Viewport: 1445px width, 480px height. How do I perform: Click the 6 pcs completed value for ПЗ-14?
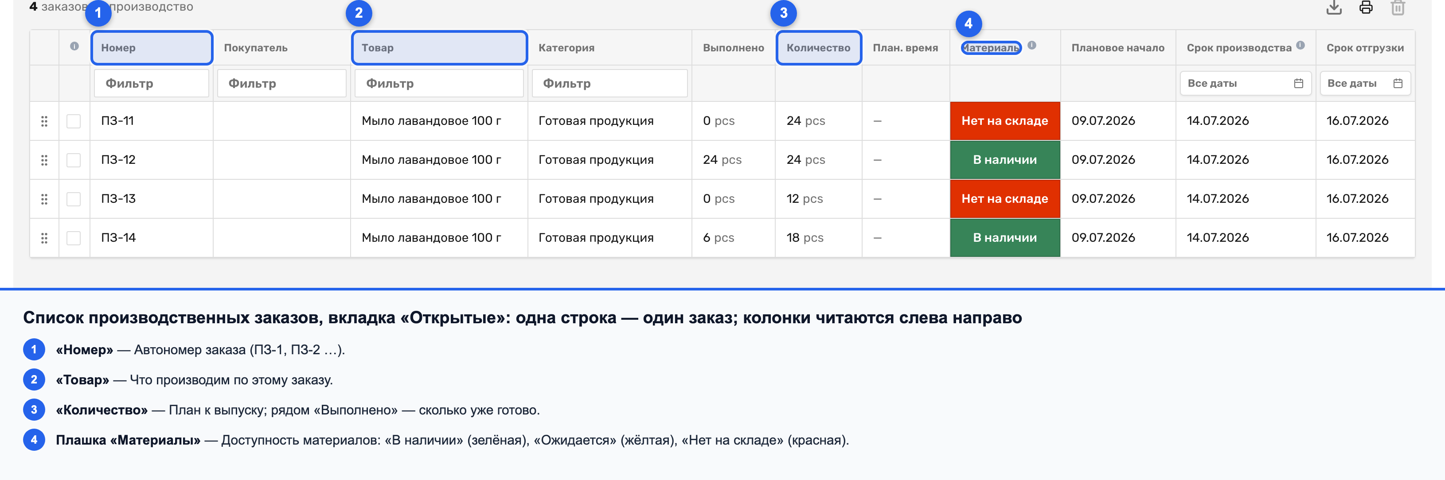[719, 238]
